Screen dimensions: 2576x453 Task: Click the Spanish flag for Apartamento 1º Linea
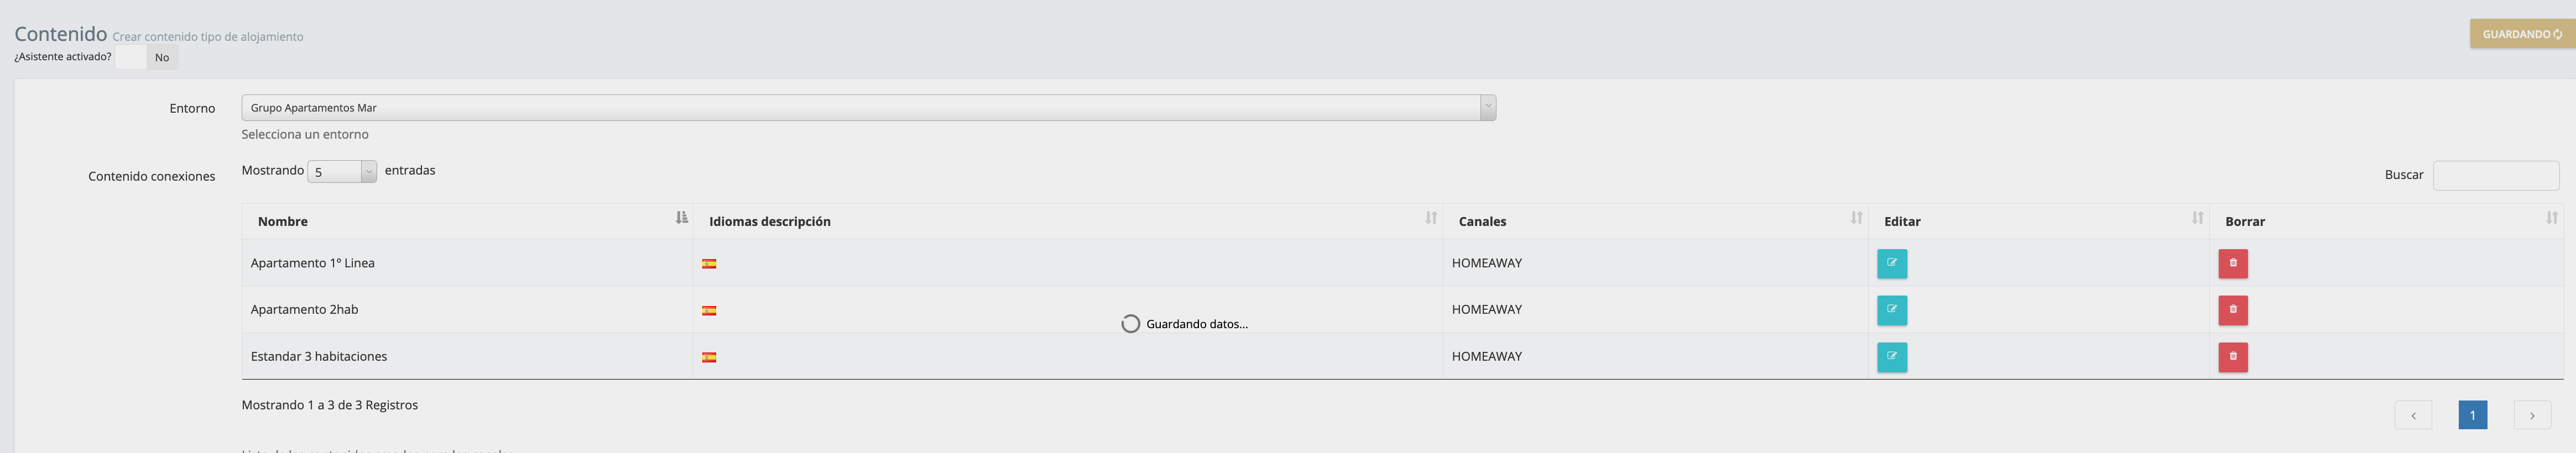tap(709, 264)
